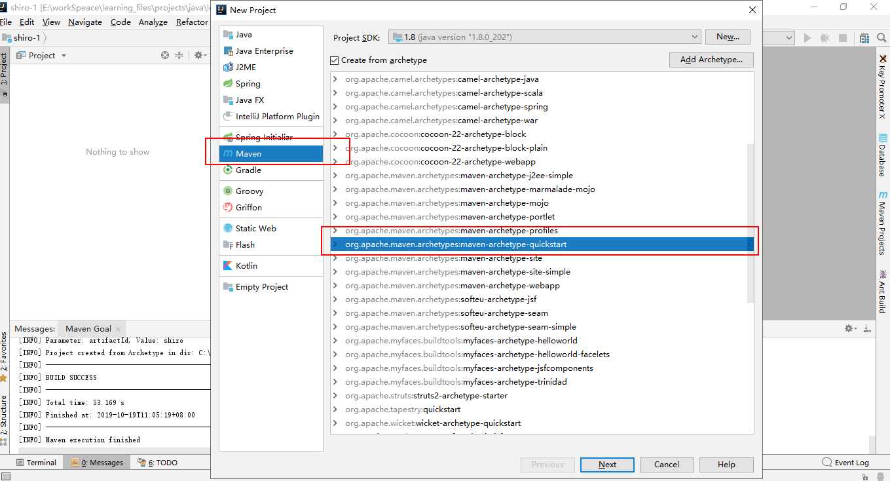Click Help button in dialog
890x481 pixels.
point(726,465)
